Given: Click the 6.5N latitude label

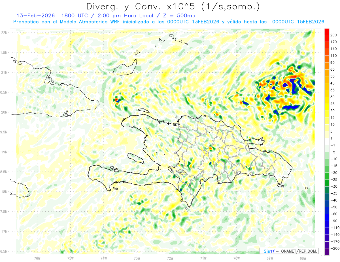Looking at the screenshot, I should tap(4, 251).
